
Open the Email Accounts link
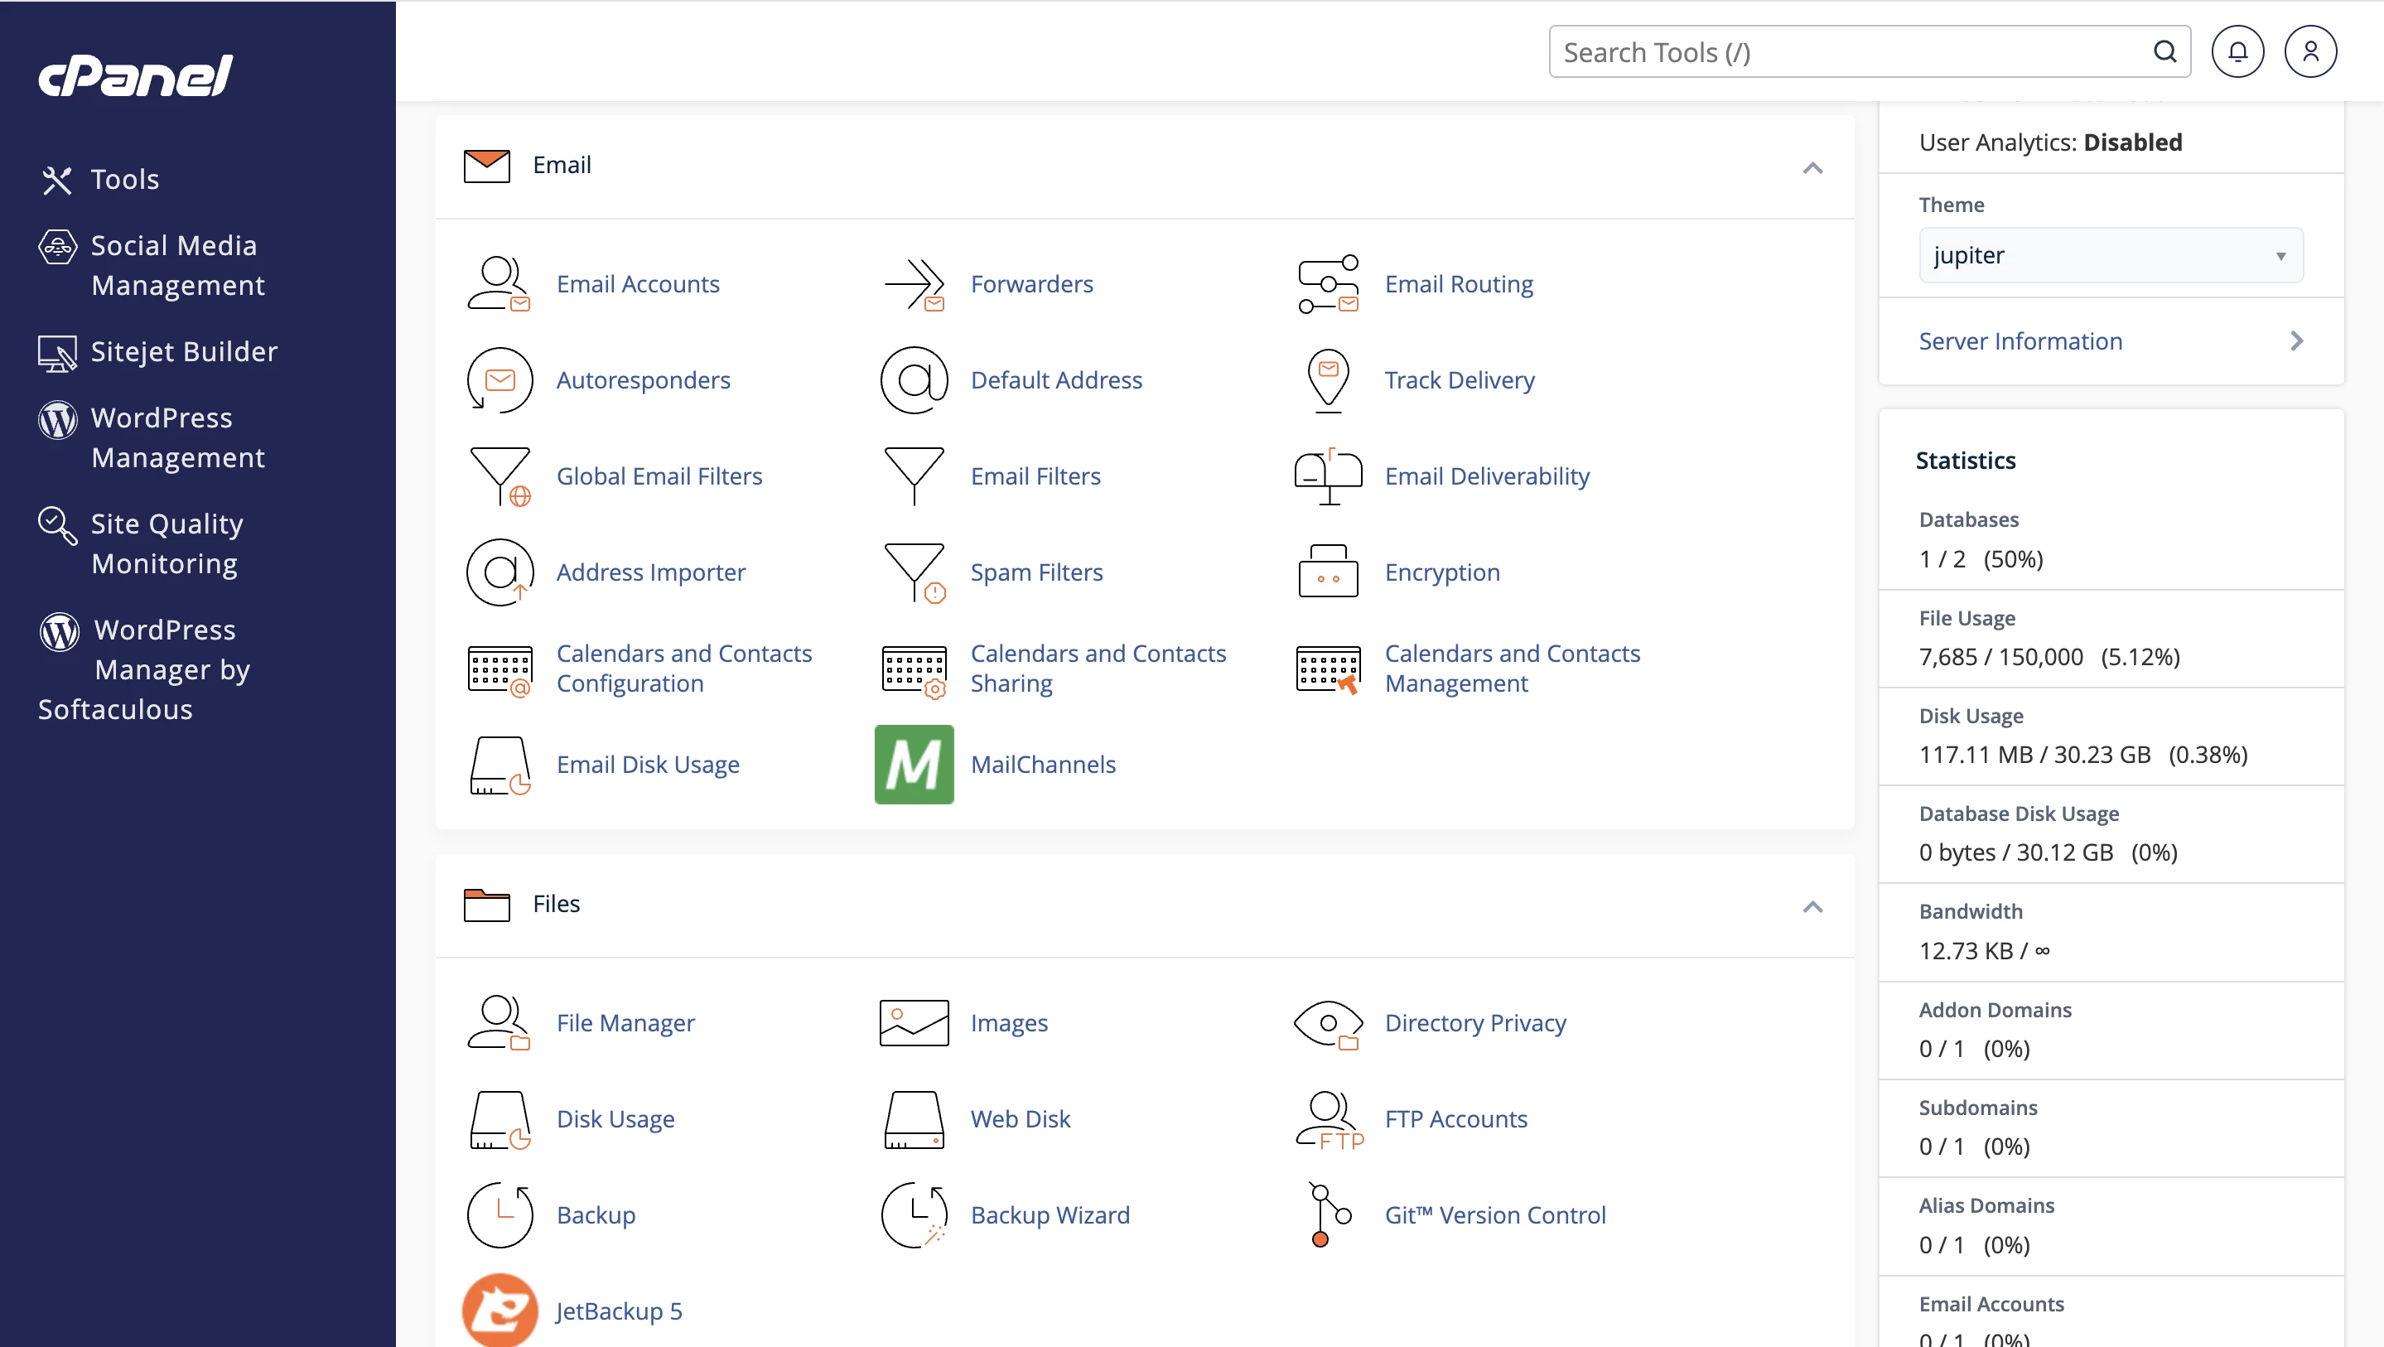638,283
